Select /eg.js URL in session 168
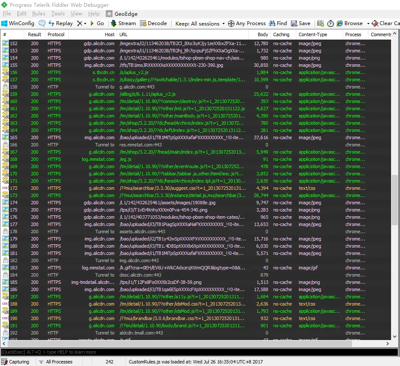 point(126,159)
